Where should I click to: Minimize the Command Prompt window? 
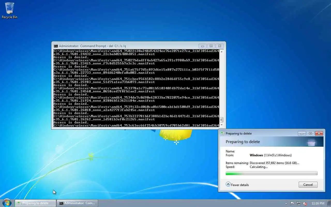point(202,46)
